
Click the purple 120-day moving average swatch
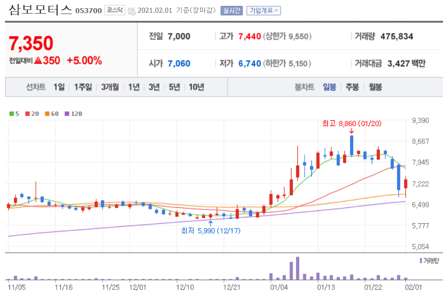click(67, 114)
